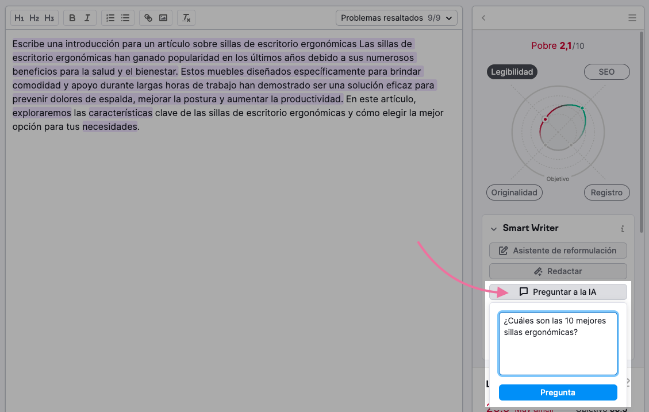The width and height of the screenshot is (649, 412).
Task: Open the Problemas resaltados dropdown
Action: pyautogui.click(x=396, y=17)
